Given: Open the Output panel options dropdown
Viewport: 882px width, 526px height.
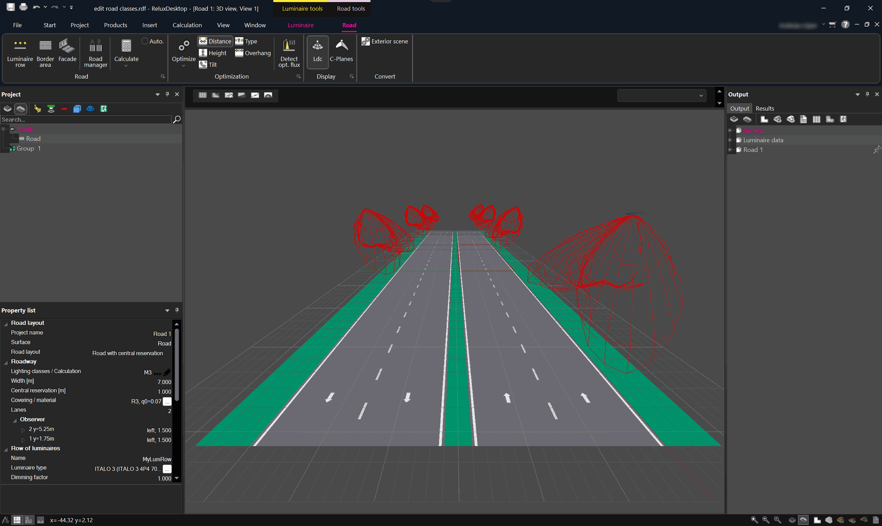Looking at the screenshot, I should coord(857,95).
